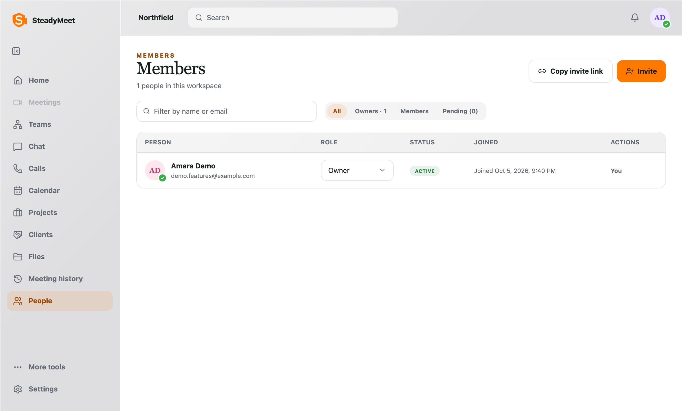Open the Home page icon

18,80
